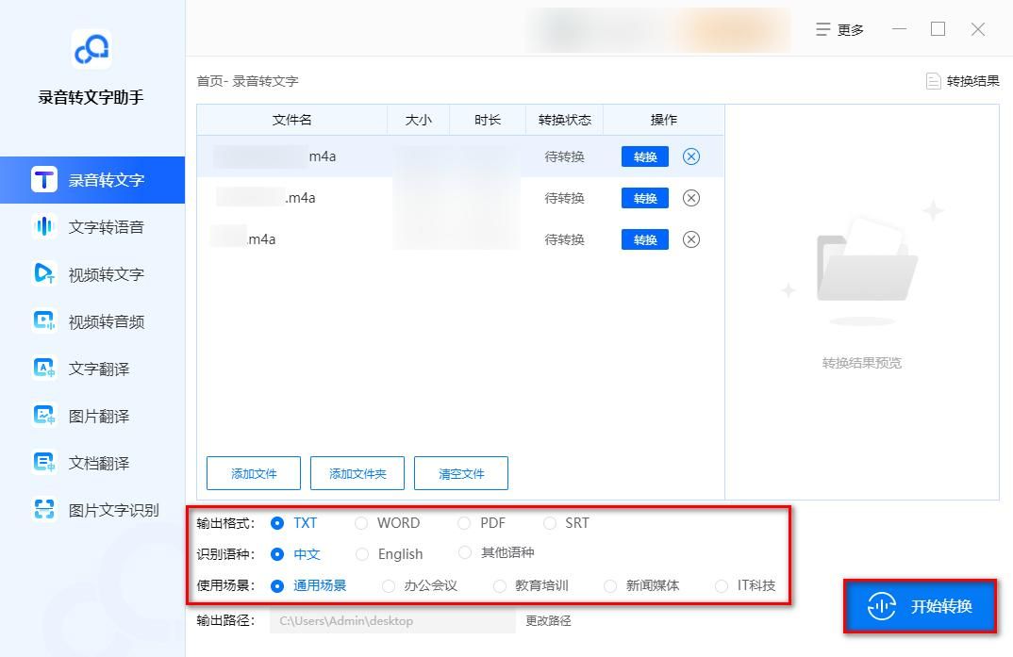Remove the second .m4a file row
The width and height of the screenshot is (1013, 657).
[x=691, y=198]
